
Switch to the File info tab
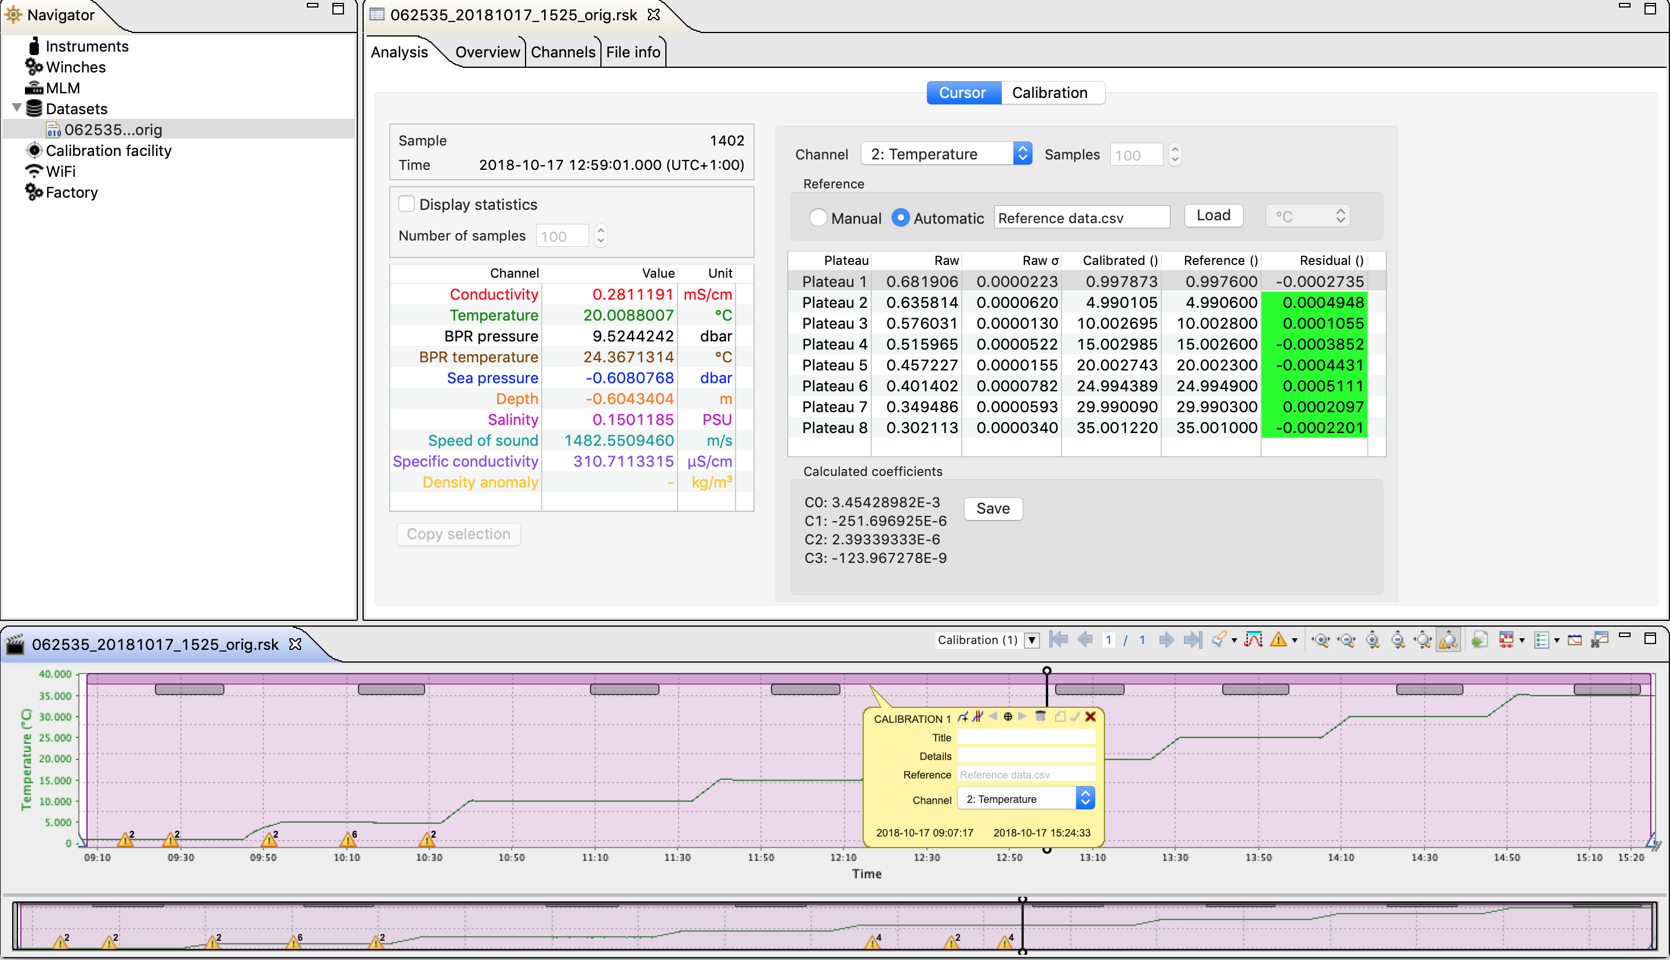click(x=632, y=52)
